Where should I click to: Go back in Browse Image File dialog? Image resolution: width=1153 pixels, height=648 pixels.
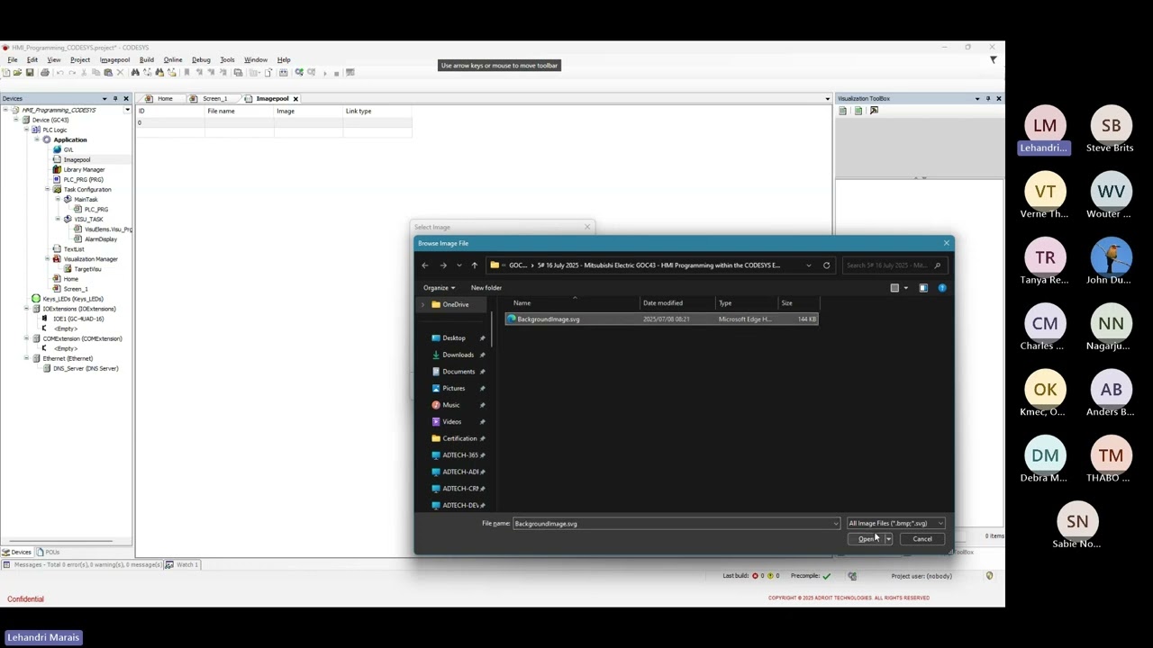coord(425,265)
